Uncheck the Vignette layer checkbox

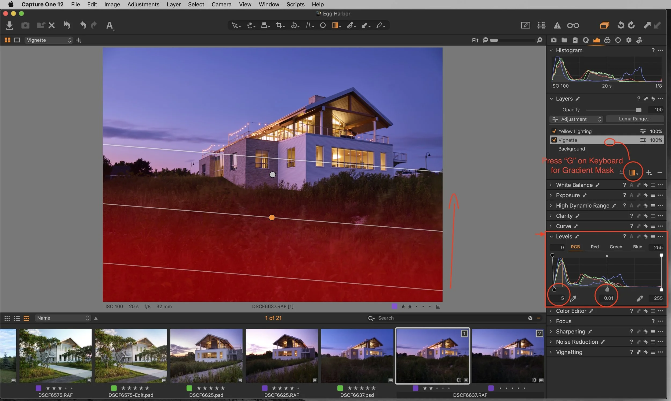click(x=554, y=140)
